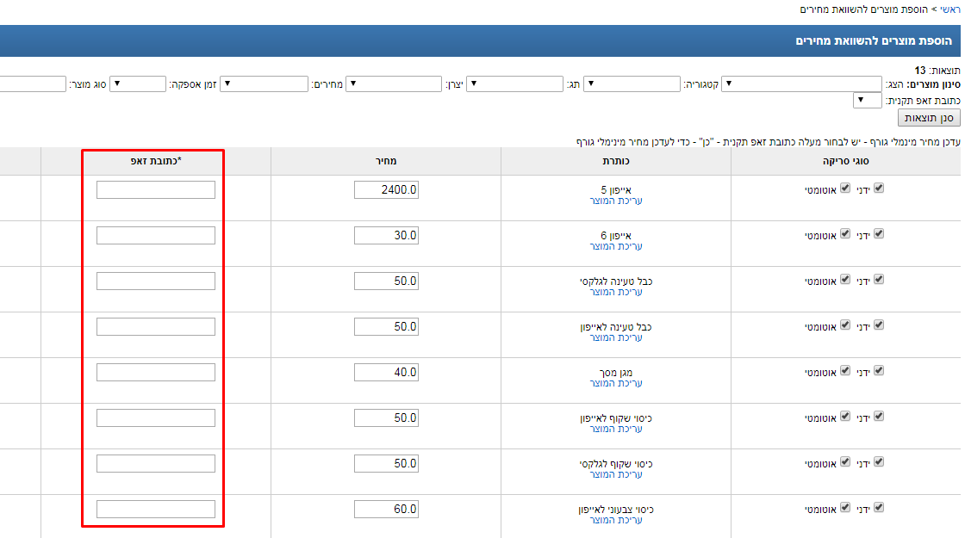Click the מחיר column header
This screenshot has height=538, width=965.
[386, 161]
